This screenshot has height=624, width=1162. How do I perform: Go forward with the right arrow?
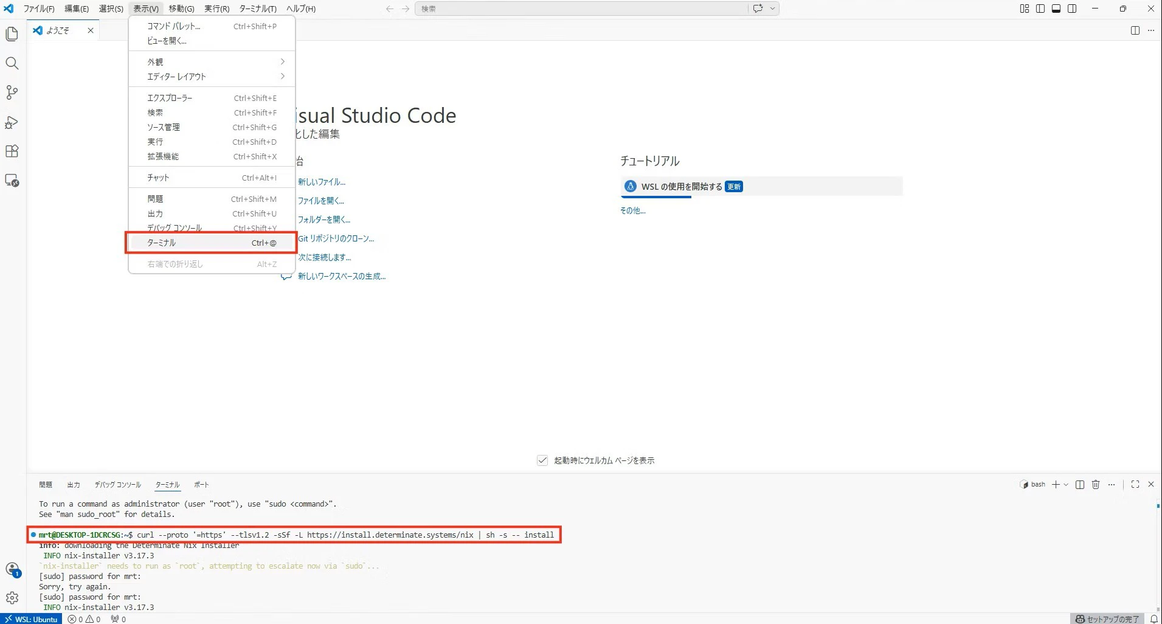(x=406, y=9)
